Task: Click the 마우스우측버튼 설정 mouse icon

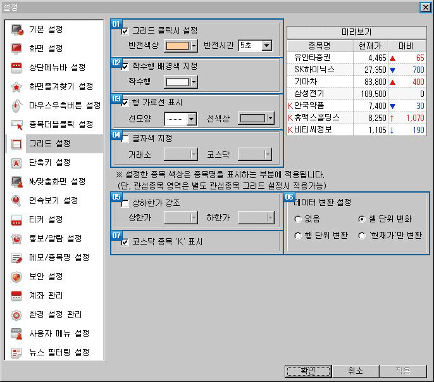Action: tap(17, 106)
